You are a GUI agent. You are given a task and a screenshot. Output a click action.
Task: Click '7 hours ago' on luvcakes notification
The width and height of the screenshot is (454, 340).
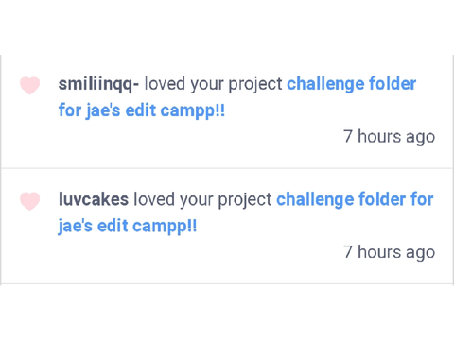tap(389, 252)
